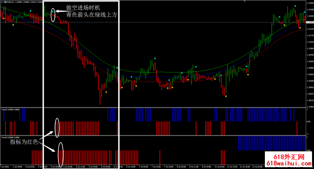Click the 1.29990 level on the price scale
Screen dimensions: 314x169
pos(310,68)
